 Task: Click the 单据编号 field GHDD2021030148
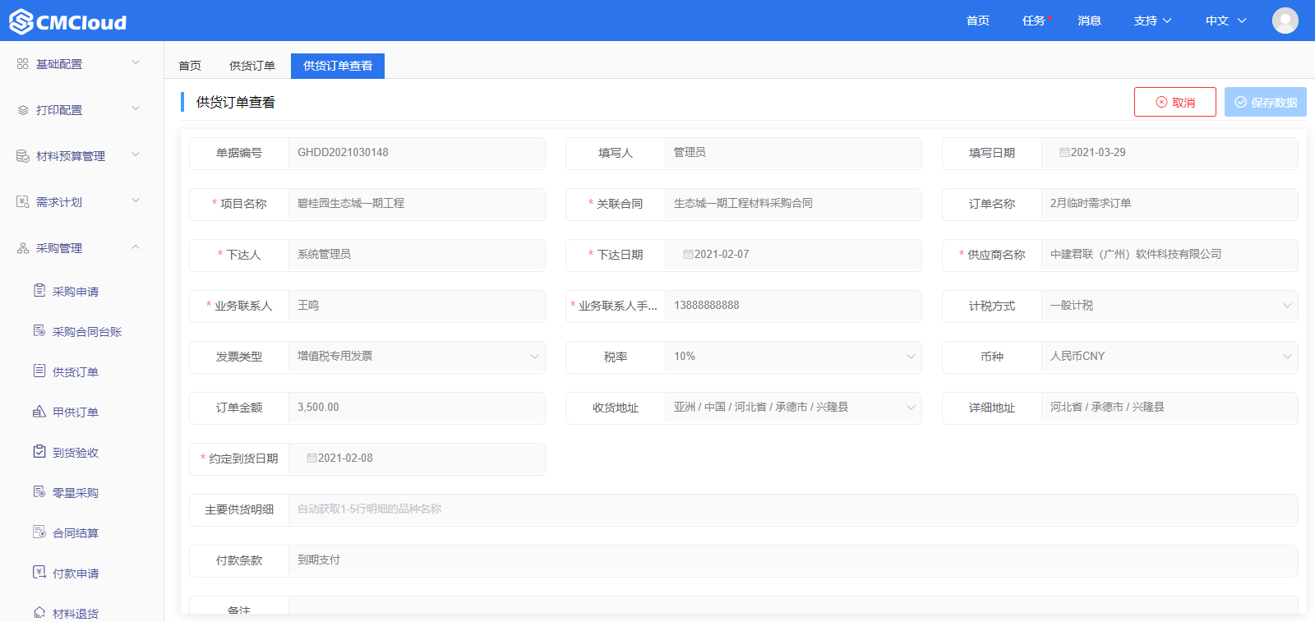pos(417,153)
